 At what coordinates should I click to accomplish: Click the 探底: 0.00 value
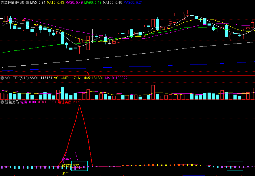point(28,102)
